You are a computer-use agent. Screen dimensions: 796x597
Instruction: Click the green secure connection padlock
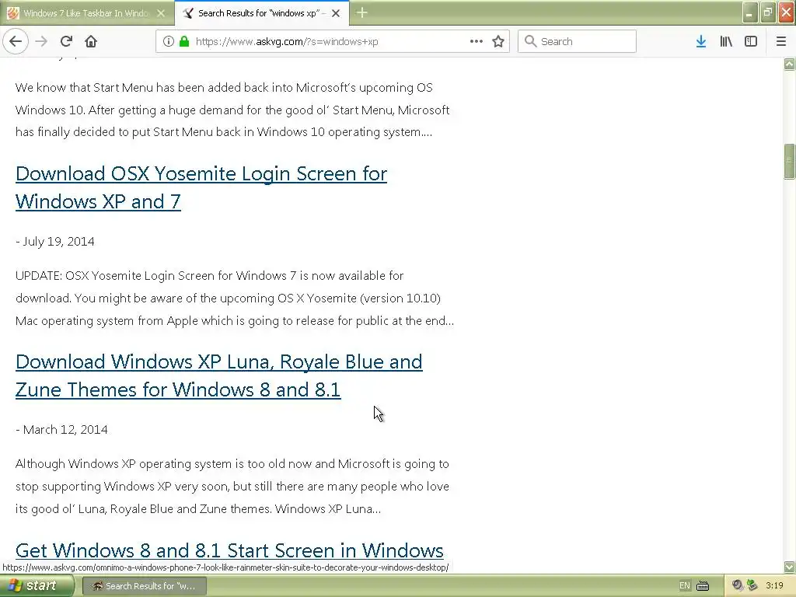coord(184,41)
